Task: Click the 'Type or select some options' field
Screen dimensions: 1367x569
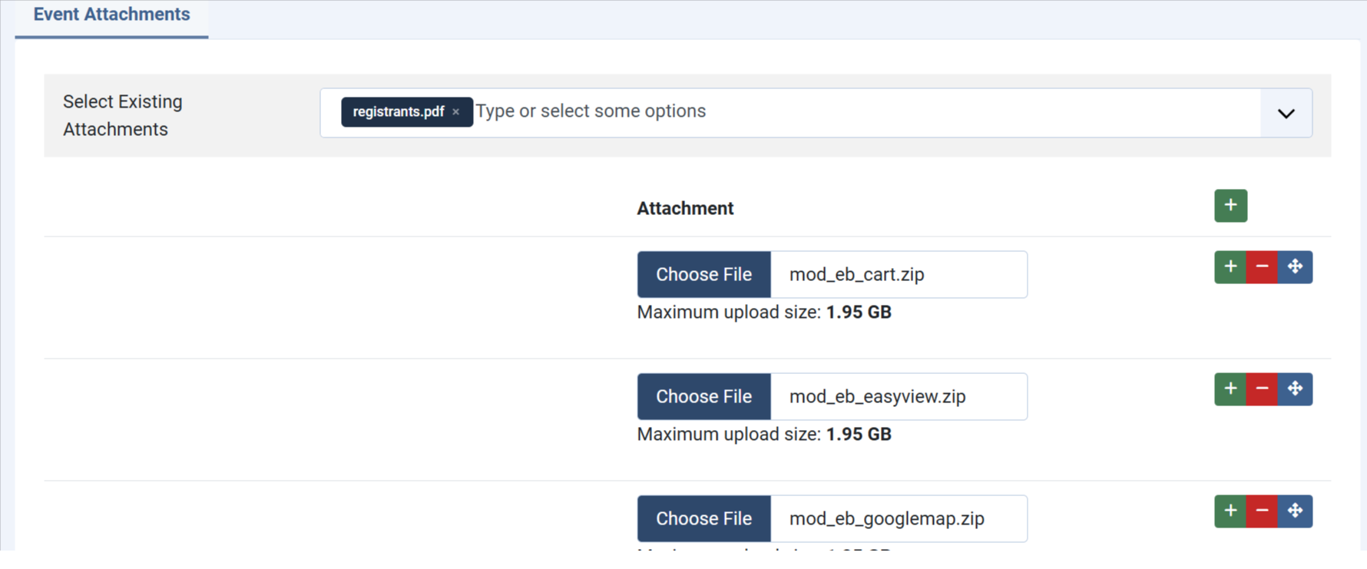Action: coord(866,111)
